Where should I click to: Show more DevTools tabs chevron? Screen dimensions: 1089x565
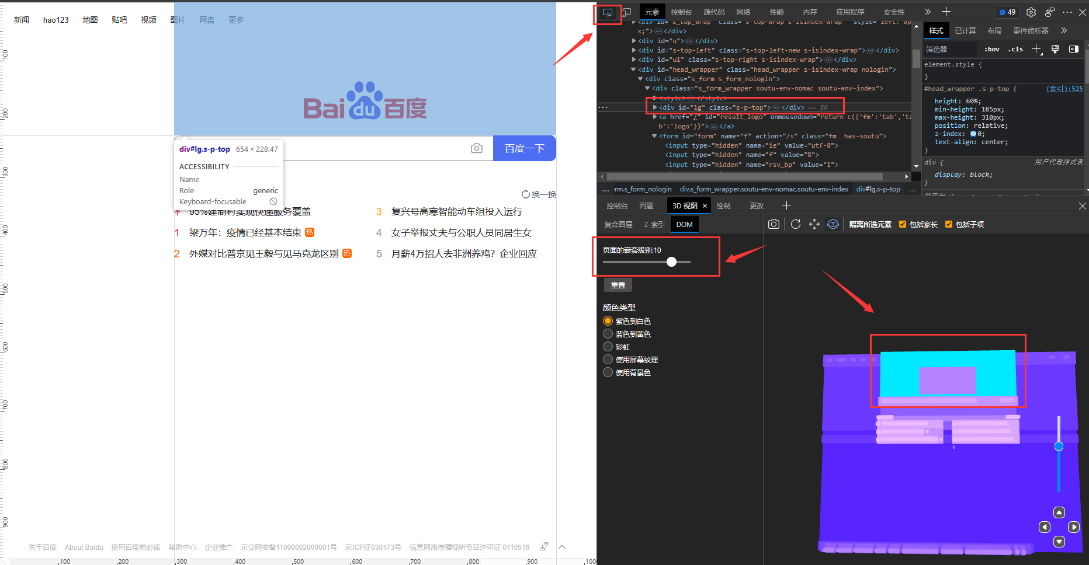(928, 12)
